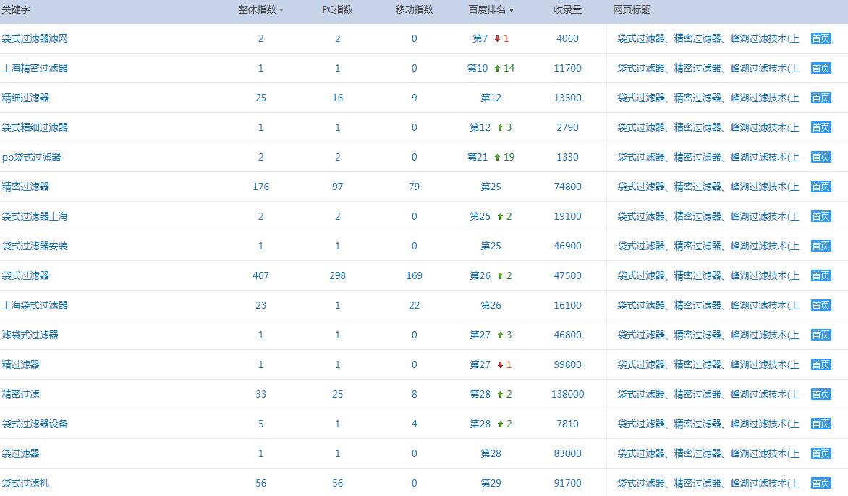Open the 袋式过滤器设备 keyword link
Screen dimensions: 848x496
click(x=35, y=424)
